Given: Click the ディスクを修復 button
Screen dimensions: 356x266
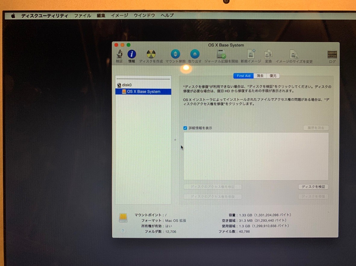Looking at the screenshot, I should pos(313,197).
